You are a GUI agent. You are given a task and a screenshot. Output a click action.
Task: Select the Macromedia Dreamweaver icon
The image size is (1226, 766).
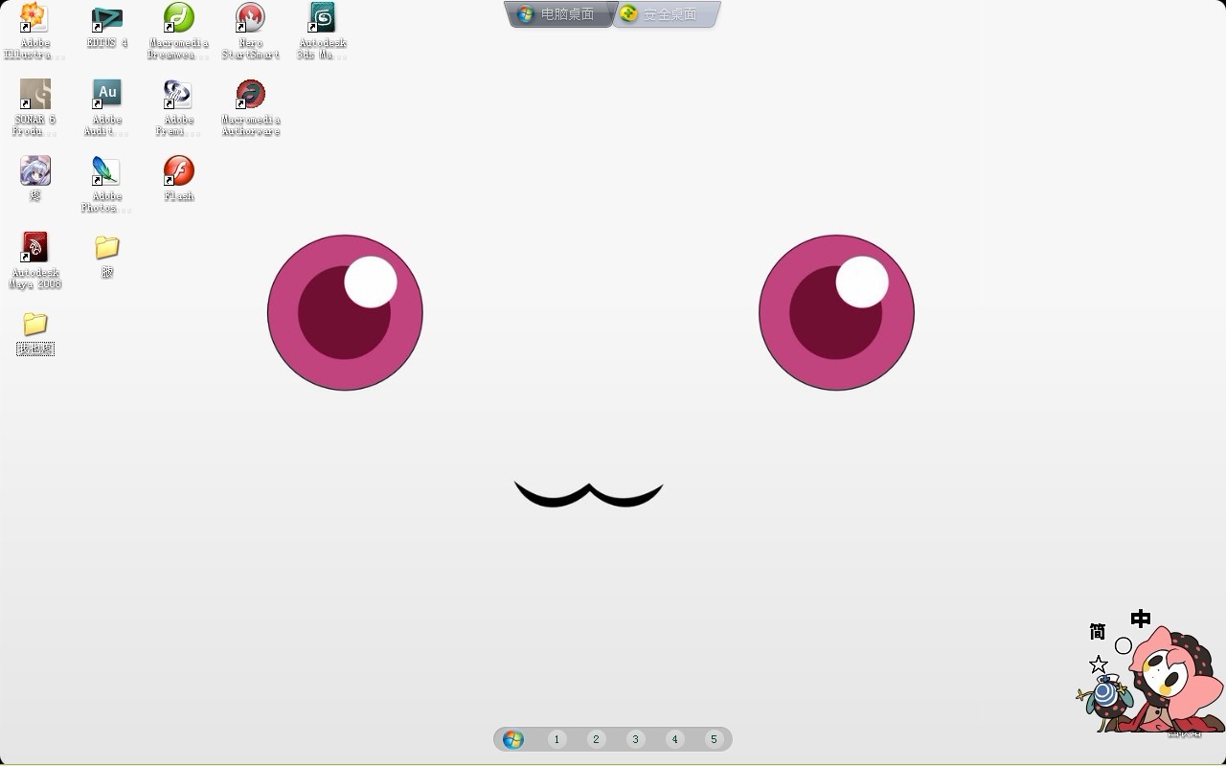(178, 18)
